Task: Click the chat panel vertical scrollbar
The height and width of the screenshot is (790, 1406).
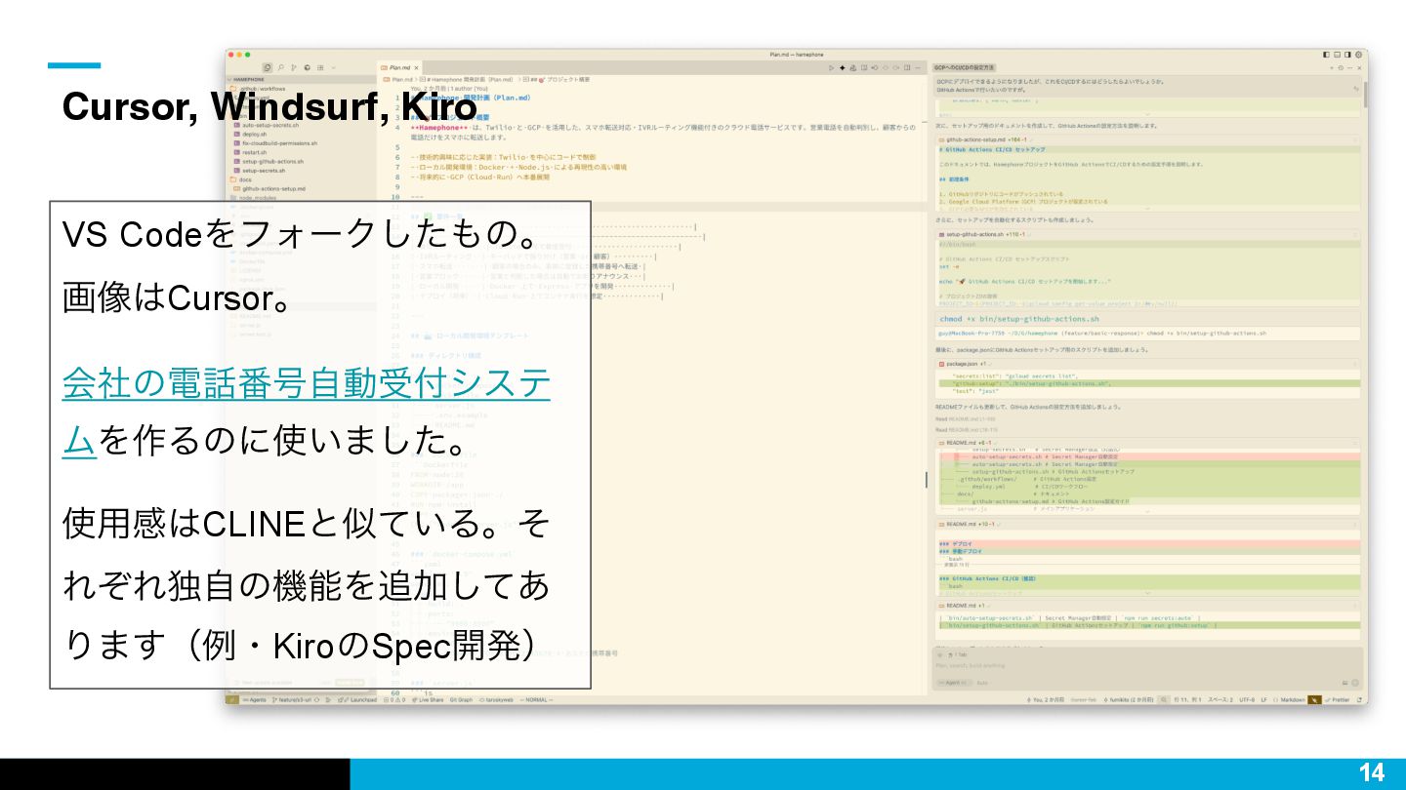Action: tap(1364, 94)
